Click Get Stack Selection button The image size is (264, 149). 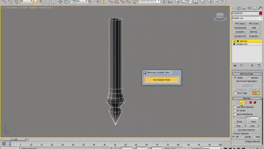[246, 130]
